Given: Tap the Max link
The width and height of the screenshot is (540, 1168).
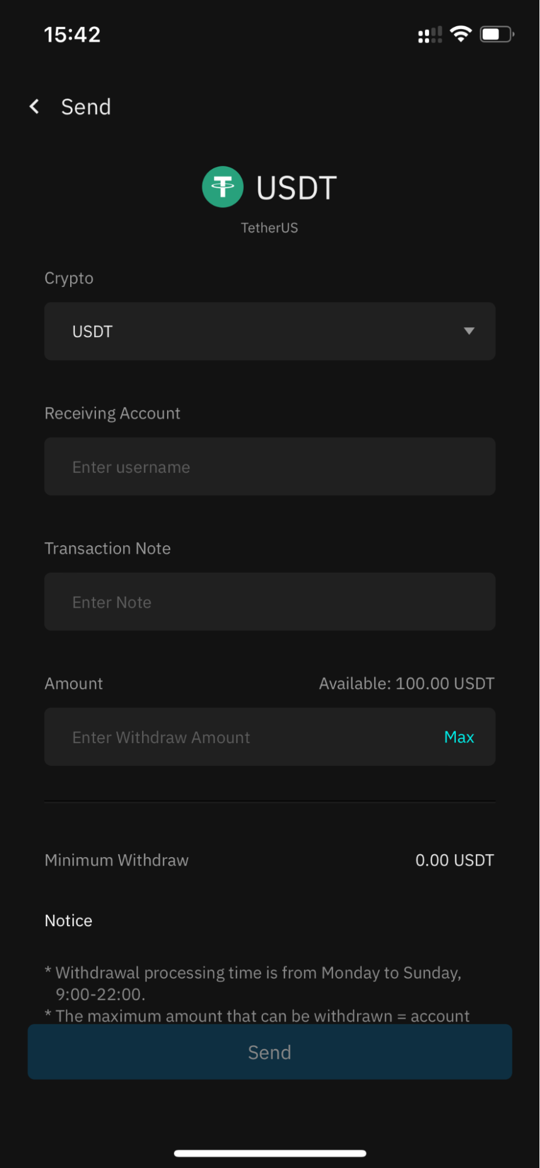Looking at the screenshot, I should tap(459, 737).
